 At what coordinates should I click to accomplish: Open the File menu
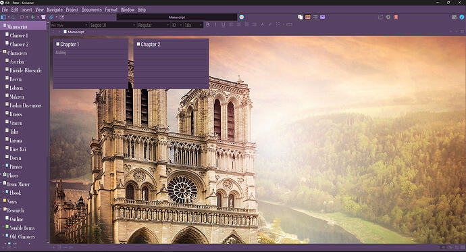click(5, 10)
